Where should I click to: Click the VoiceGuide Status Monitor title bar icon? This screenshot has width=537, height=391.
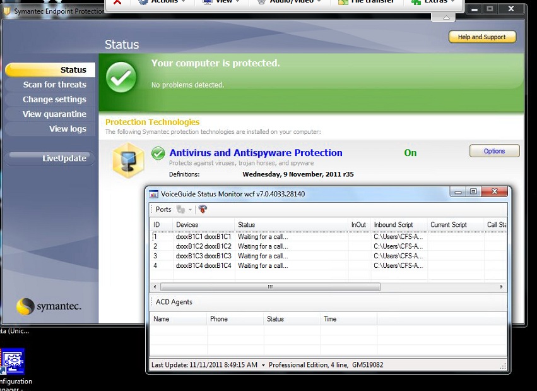154,195
